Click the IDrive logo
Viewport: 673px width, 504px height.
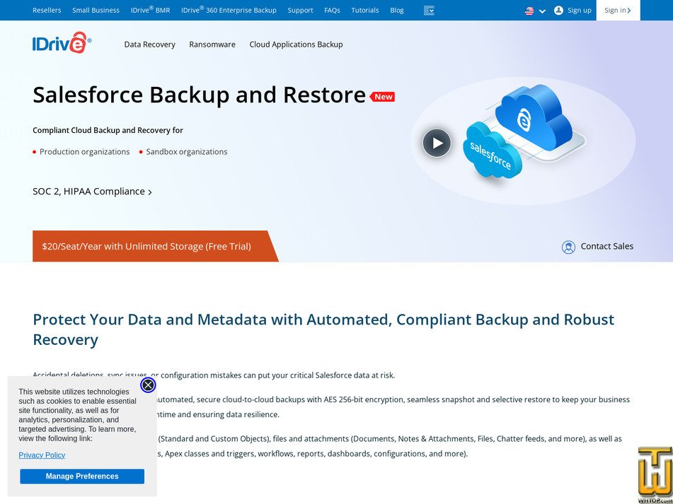coord(62,42)
